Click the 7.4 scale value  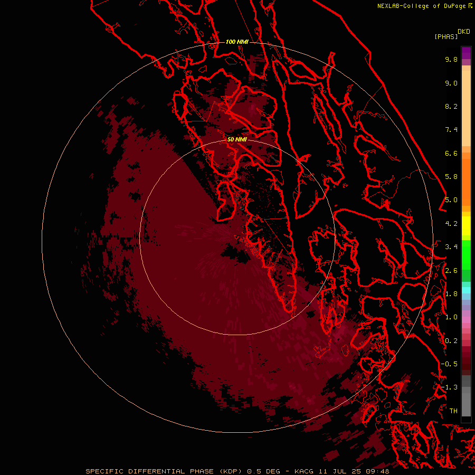click(451, 130)
